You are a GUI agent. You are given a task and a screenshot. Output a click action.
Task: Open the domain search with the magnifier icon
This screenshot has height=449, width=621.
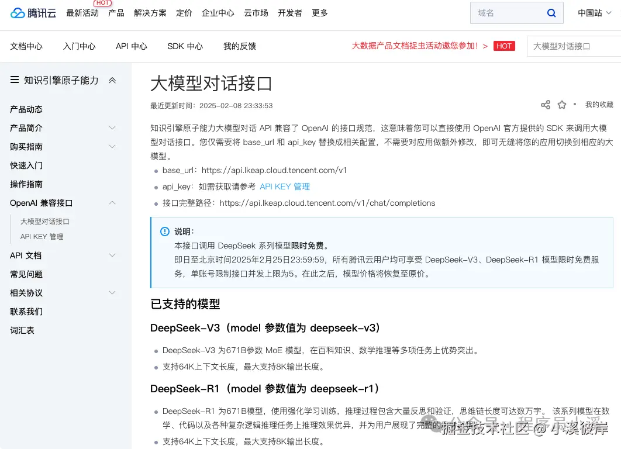click(551, 12)
